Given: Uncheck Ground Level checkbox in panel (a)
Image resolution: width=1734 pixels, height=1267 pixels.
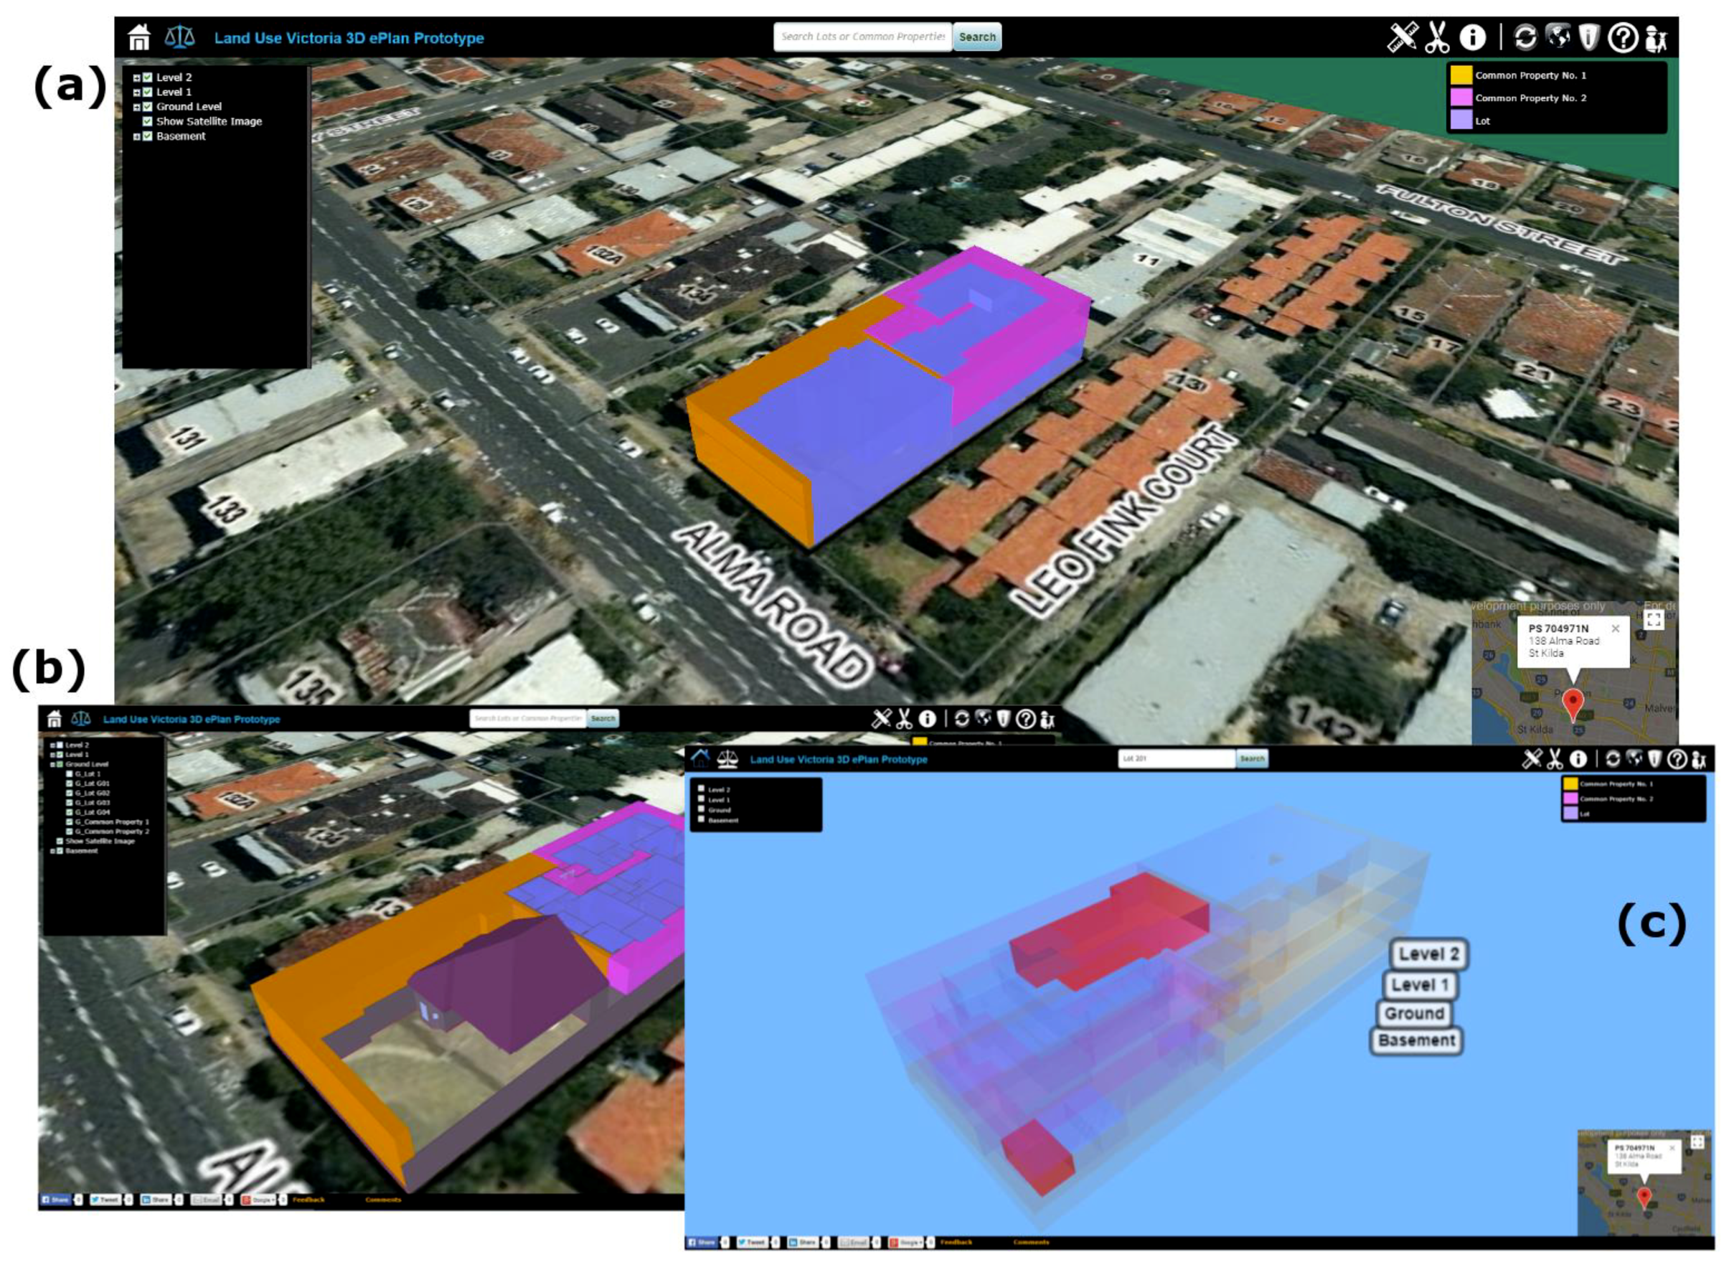Looking at the screenshot, I should coord(147,107).
